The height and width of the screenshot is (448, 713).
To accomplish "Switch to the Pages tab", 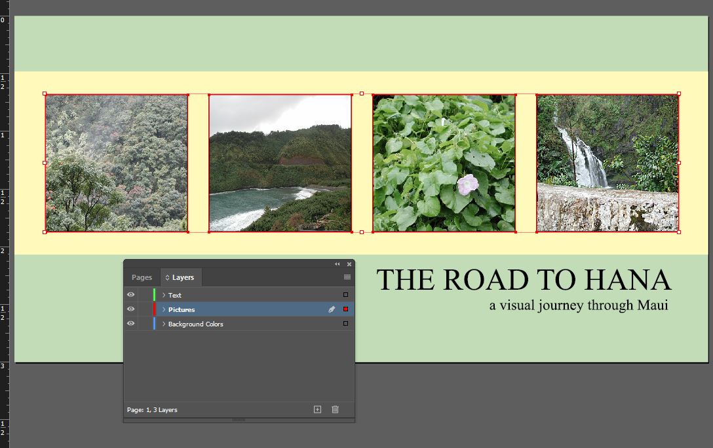I will point(142,277).
